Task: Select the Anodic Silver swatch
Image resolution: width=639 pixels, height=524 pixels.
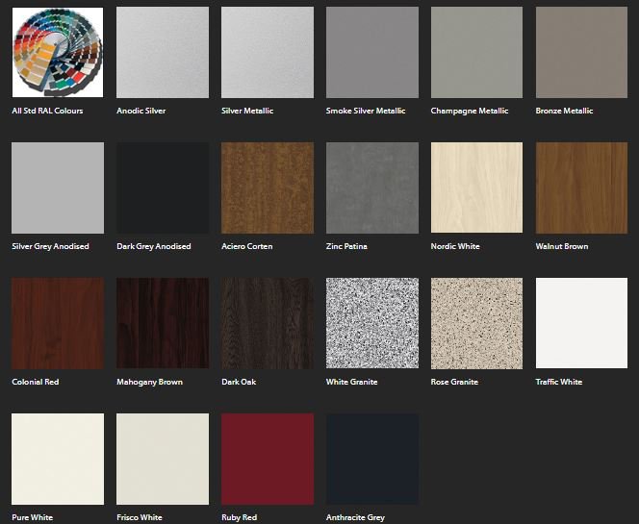Action: point(163,52)
